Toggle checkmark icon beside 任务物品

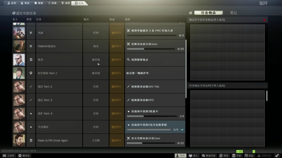point(191,13)
